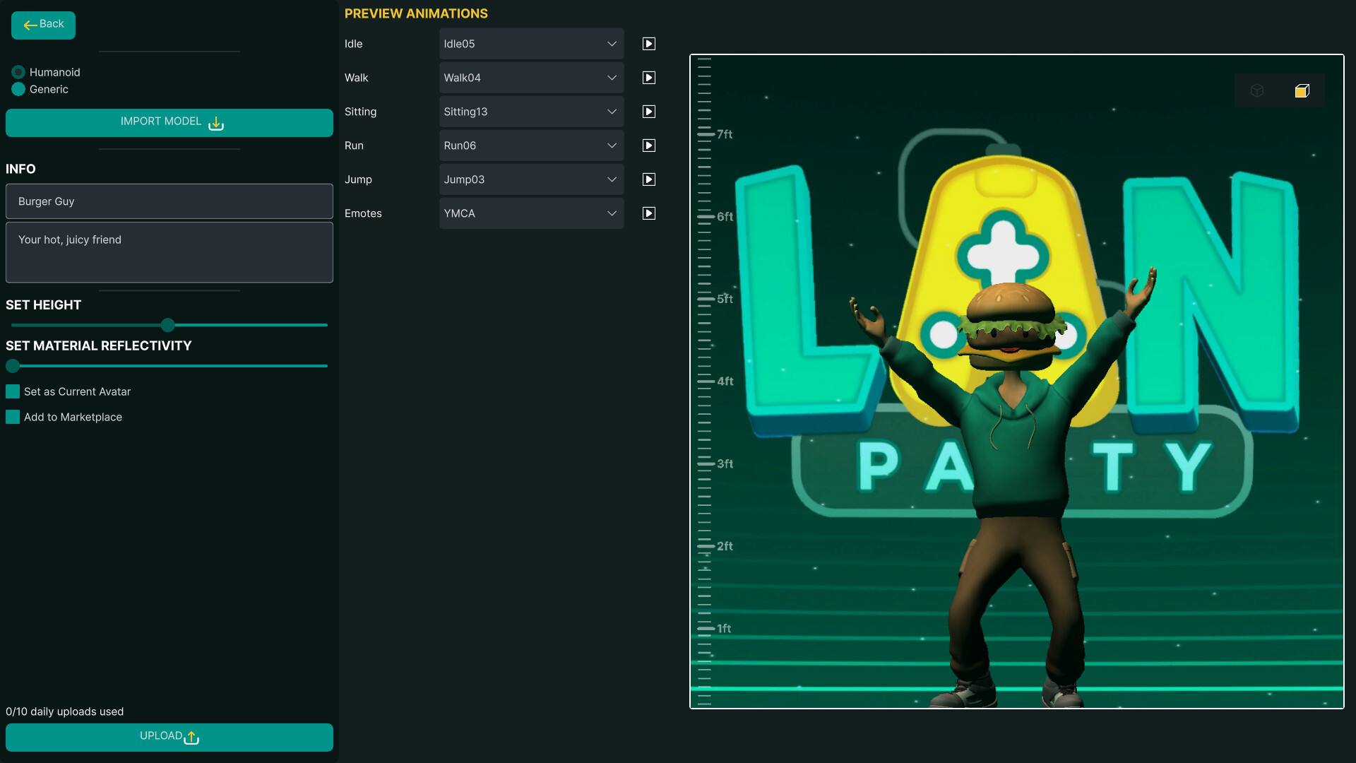The height and width of the screenshot is (763, 1356).
Task: Check Add to Marketplace
Action: click(12, 417)
